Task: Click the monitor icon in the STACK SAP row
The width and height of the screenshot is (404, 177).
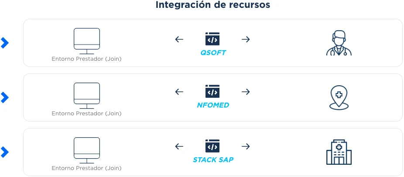Action: coord(86,149)
